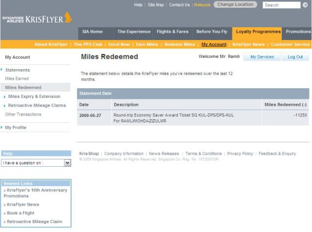Expand the My Profile sidebar section
Viewport: 312px width, 232px height.
[16, 128]
